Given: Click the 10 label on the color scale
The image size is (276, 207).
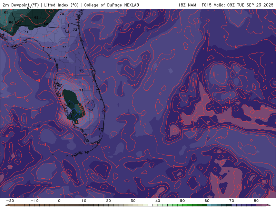Looking at the screenshot, I should [x=84, y=201].
